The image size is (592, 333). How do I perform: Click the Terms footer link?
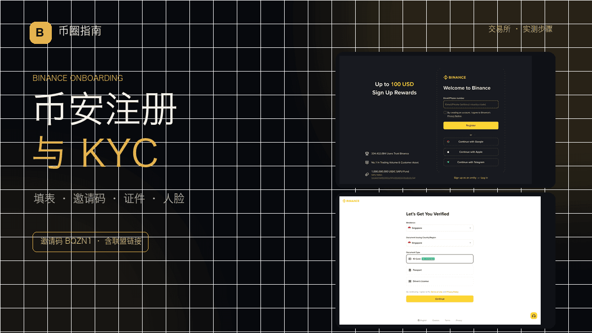(447, 320)
